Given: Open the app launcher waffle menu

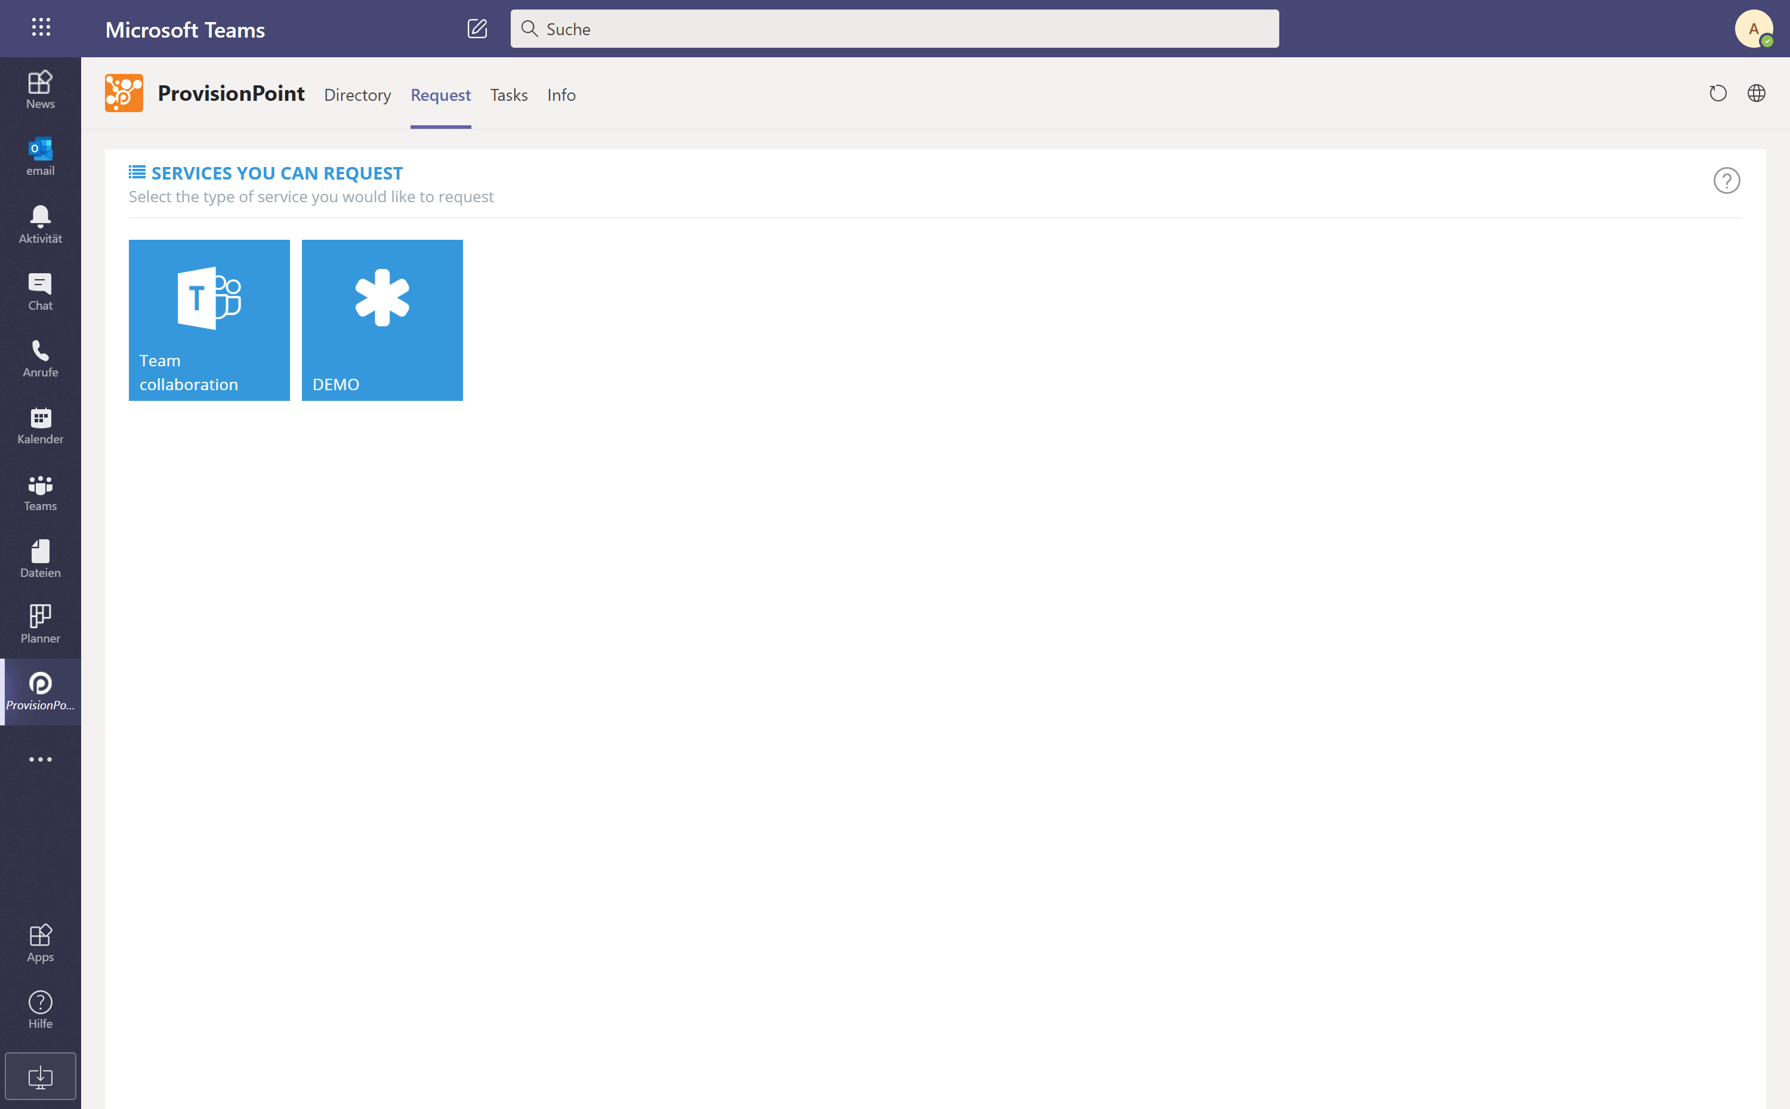Looking at the screenshot, I should (x=41, y=28).
